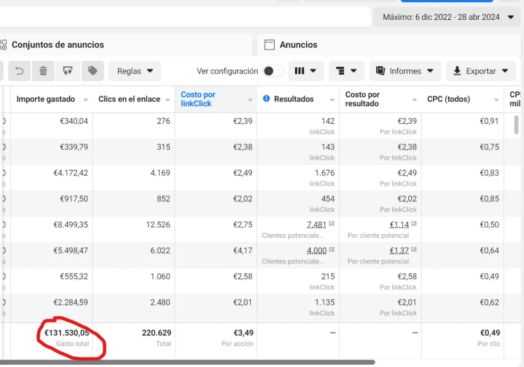Image resolution: width=524 pixels, height=367 pixels.
Task: Click Clics en el enlace column header
Action: pos(129,99)
